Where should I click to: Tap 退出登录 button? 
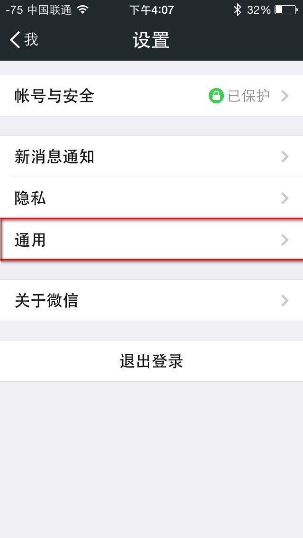(151, 361)
